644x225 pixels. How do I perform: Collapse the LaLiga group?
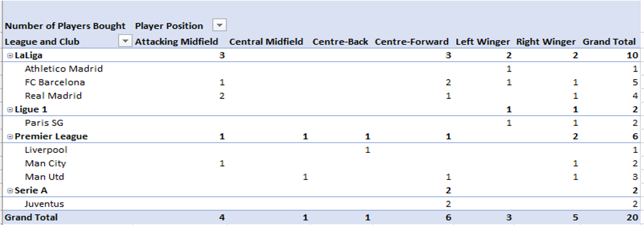pos(10,56)
